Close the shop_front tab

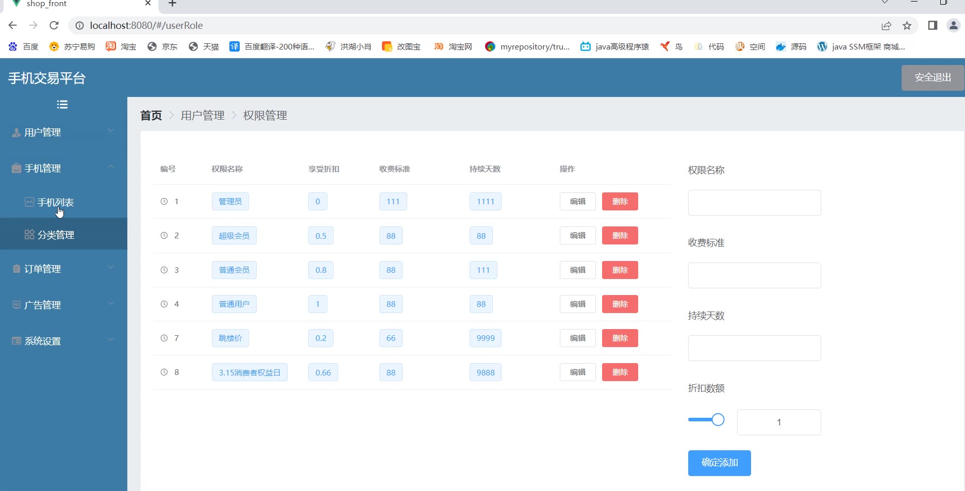148,3
